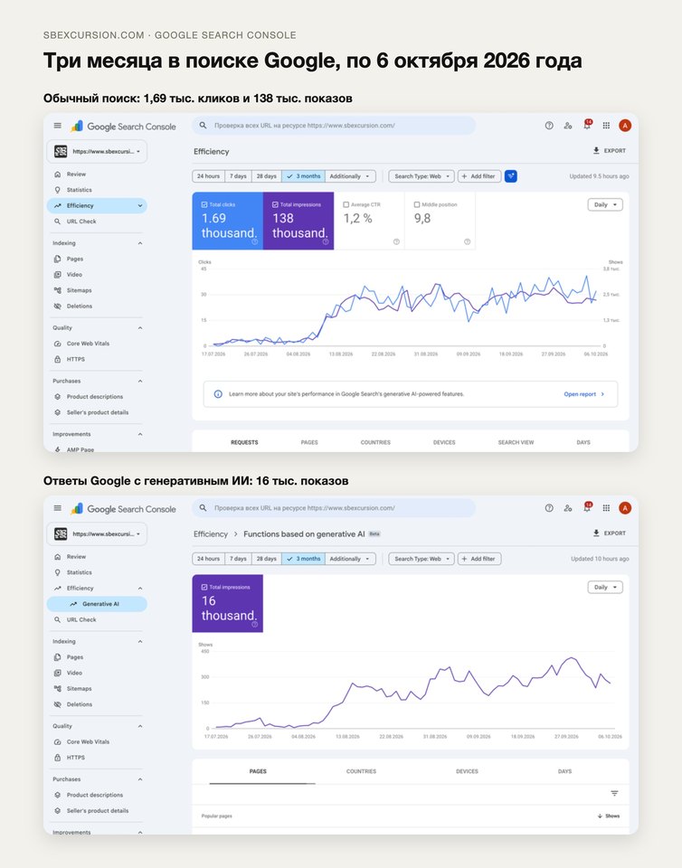
Task: Select 28 days range in the Efficiency report window
Action: coord(266,176)
